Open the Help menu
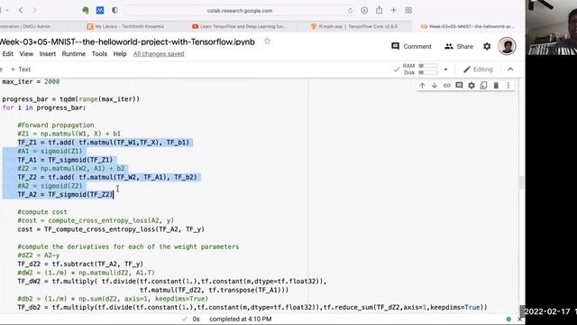The width and height of the screenshot is (577, 325). click(x=120, y=54)
